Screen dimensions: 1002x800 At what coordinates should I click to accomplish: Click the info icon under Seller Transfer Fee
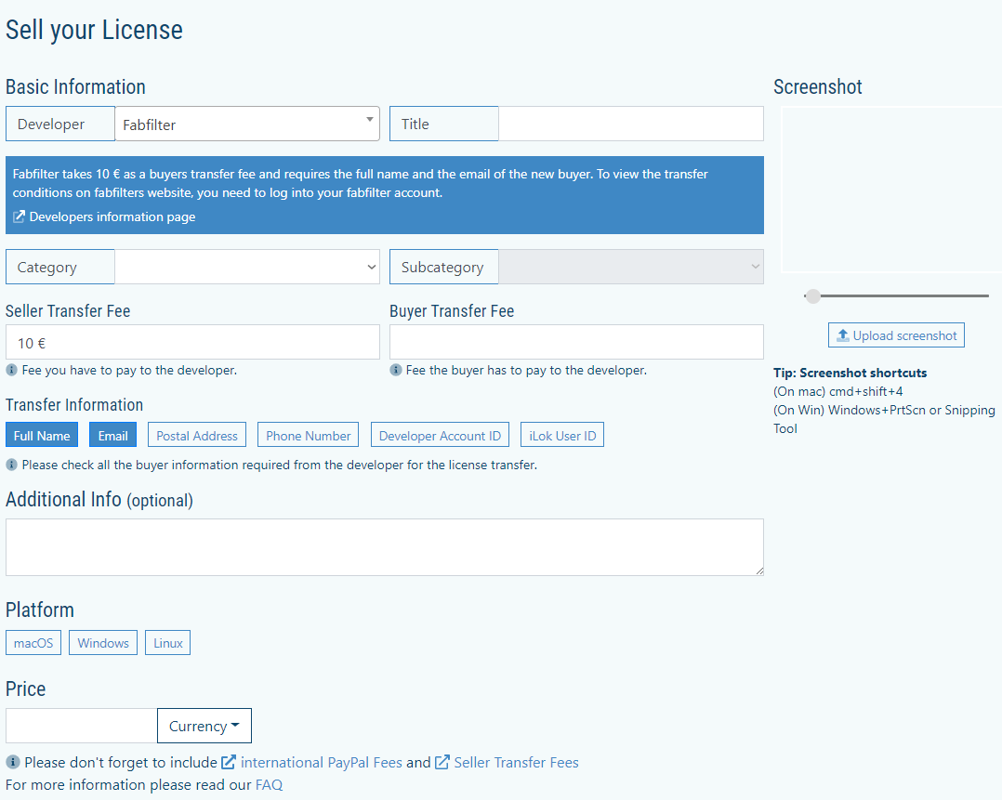11,370
